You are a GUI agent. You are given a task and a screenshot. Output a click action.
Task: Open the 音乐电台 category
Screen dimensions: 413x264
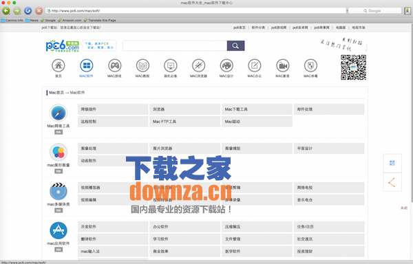click(x=329, y=200)
